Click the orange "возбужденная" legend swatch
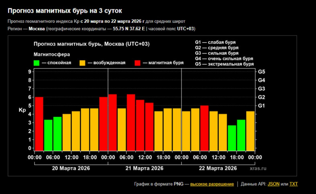316x194 pixels. [82, 63]
